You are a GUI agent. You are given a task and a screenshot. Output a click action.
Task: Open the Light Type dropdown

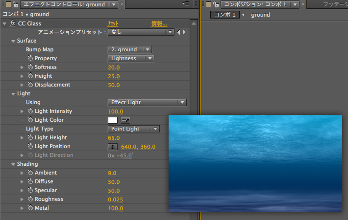[x=133, y=129]
